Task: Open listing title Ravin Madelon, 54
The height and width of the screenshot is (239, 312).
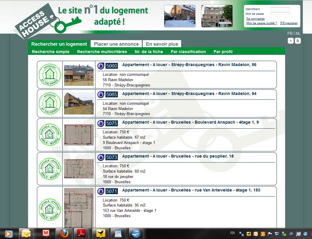Action: (x=189, y=94)
